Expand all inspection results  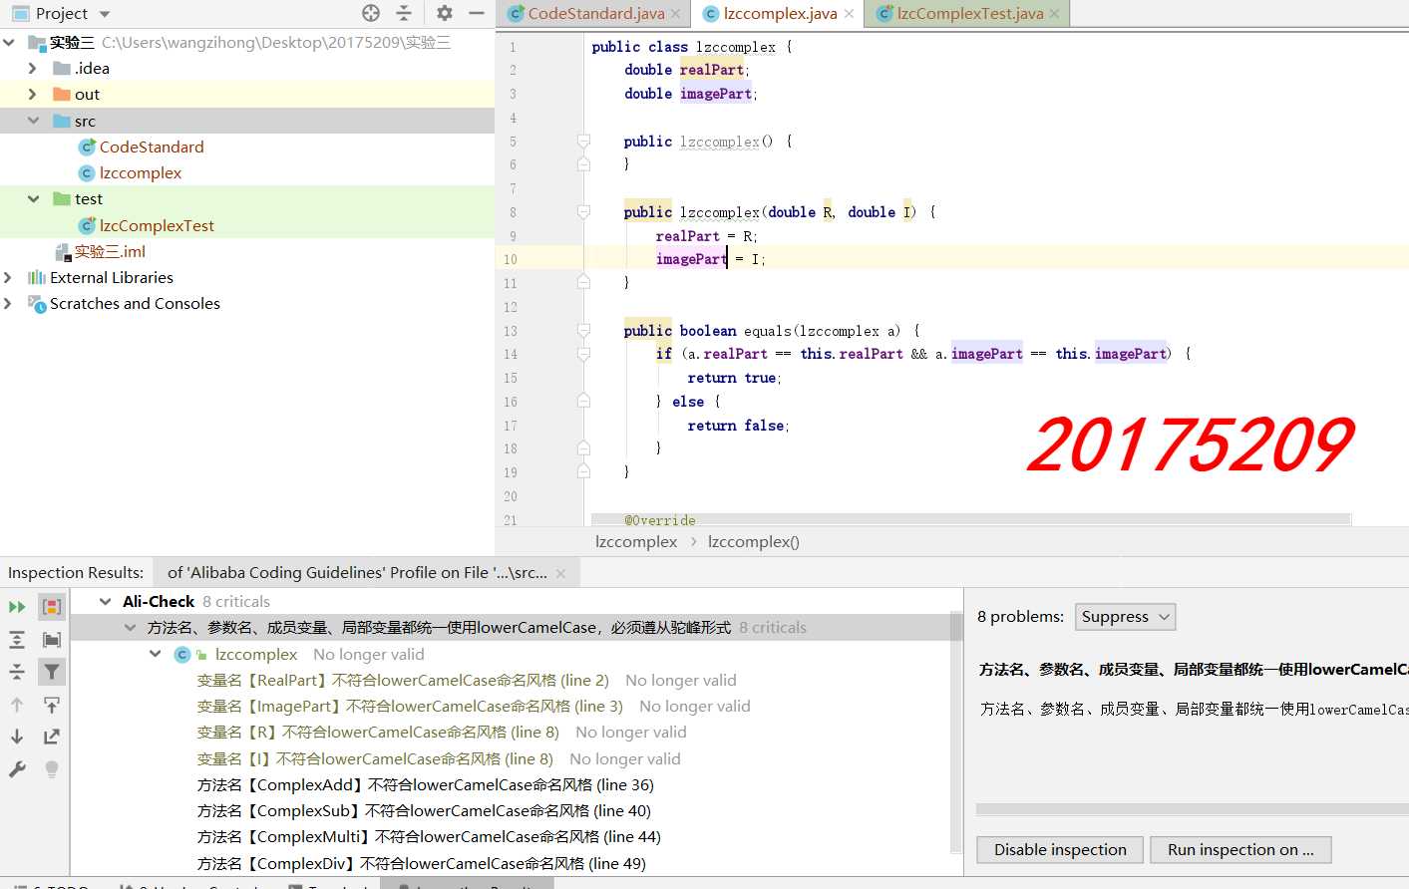coord(17,640)
